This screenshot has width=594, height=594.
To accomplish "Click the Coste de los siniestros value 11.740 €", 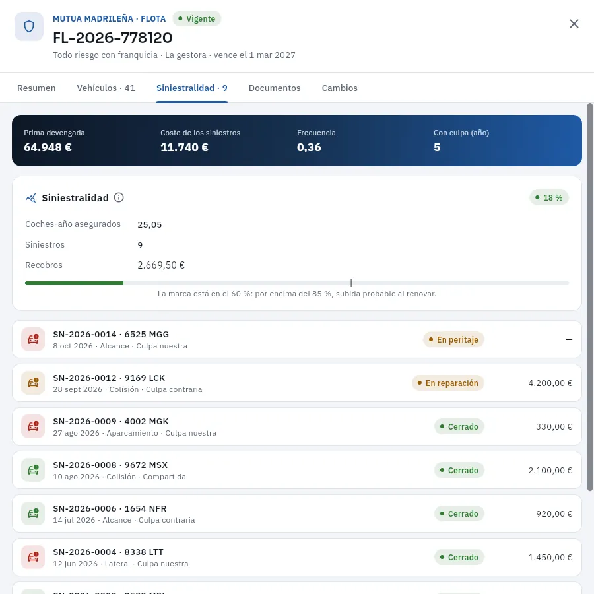I will point(185,147).
